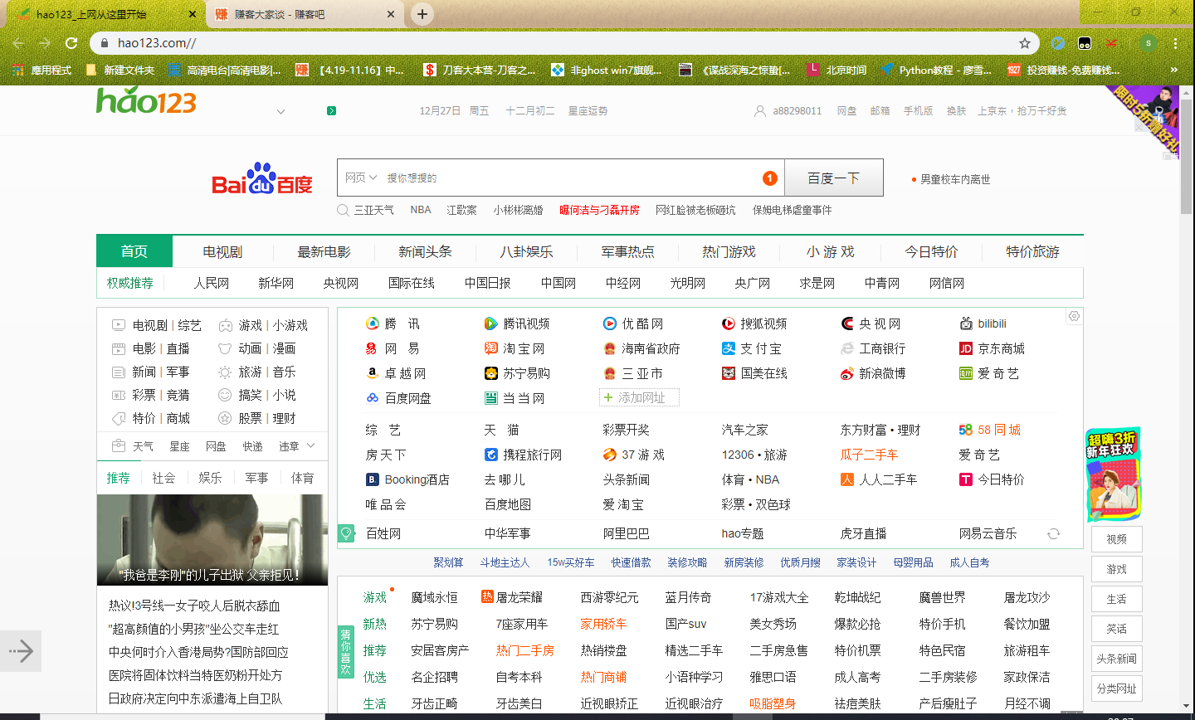Reload the page with the refresh icon

[x=71, y=43]
